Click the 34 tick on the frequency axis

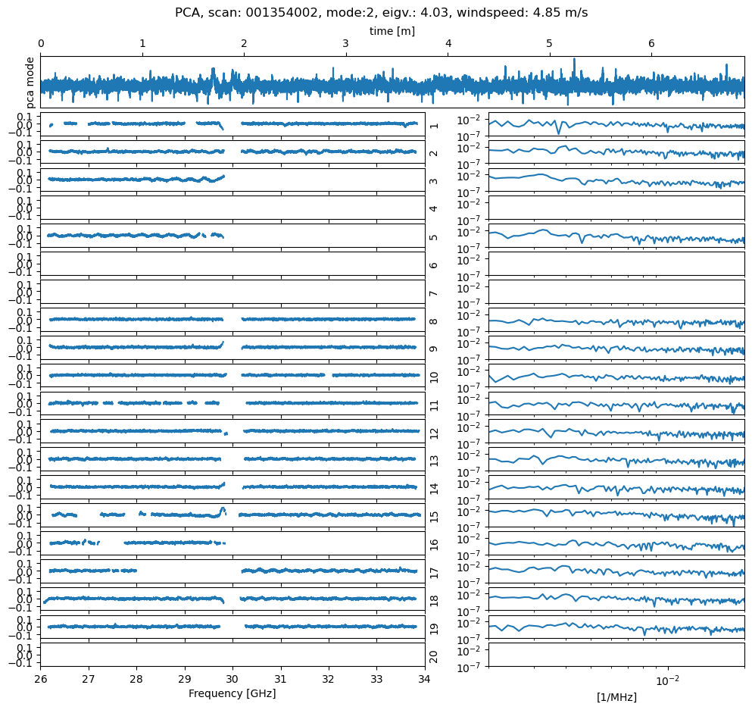[424, 677]
